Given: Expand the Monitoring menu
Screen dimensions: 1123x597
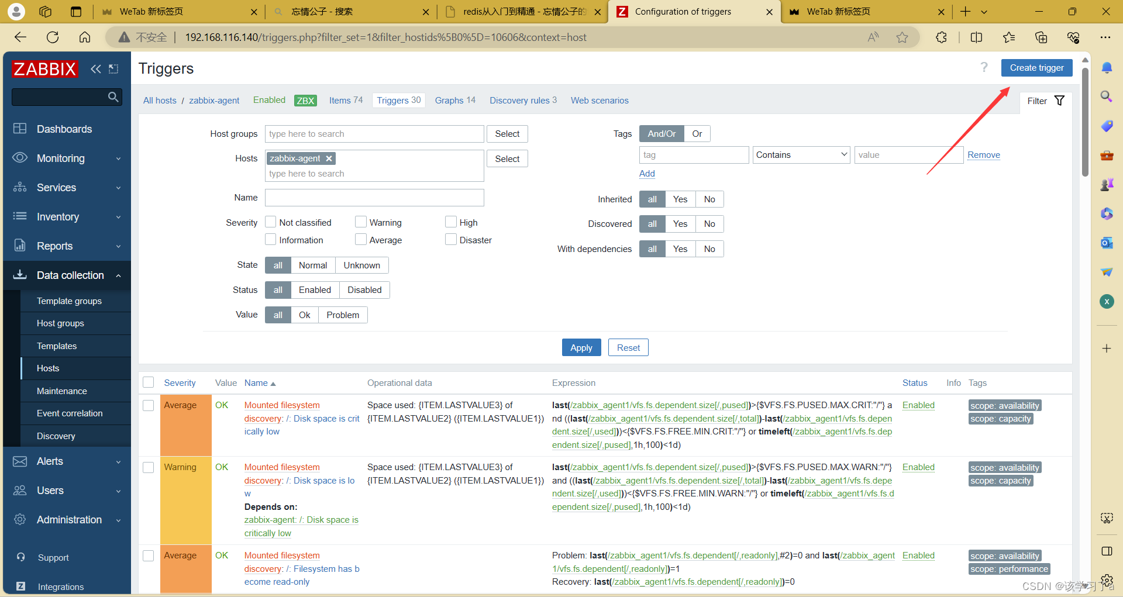Looking at the screenshot, I should coord(67,158).
